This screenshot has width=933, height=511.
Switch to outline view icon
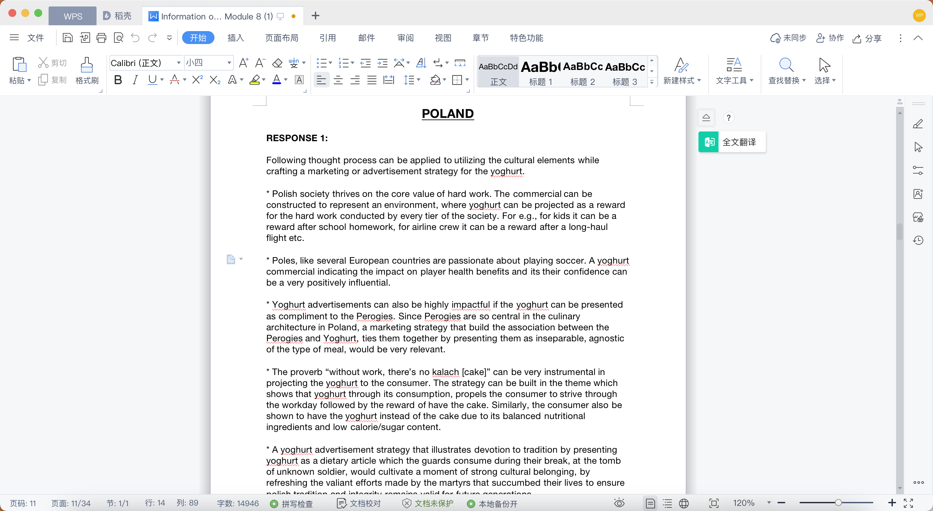click(x=667, y=503)
